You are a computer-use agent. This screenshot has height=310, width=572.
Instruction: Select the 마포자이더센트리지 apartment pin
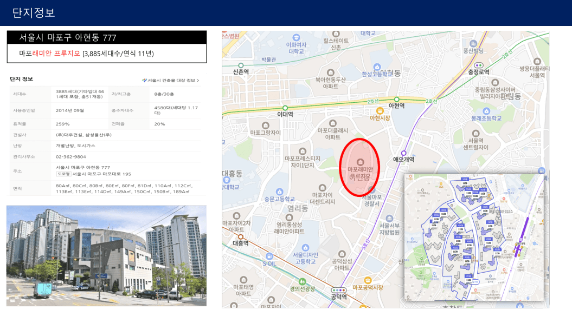(322, 188)
